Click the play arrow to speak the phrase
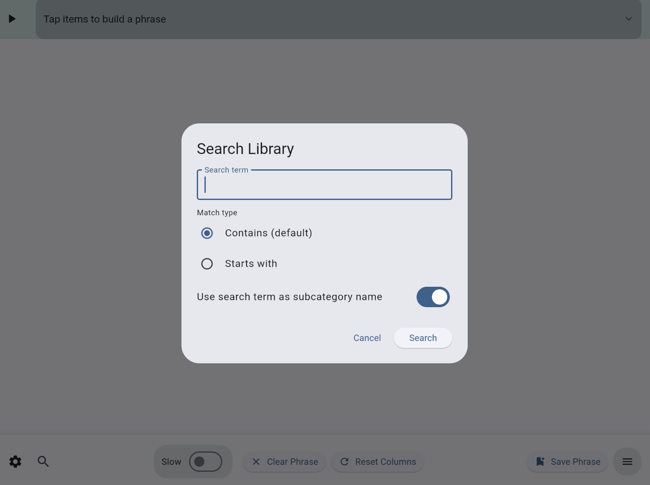The image size is (650, 485). (12, 19)
